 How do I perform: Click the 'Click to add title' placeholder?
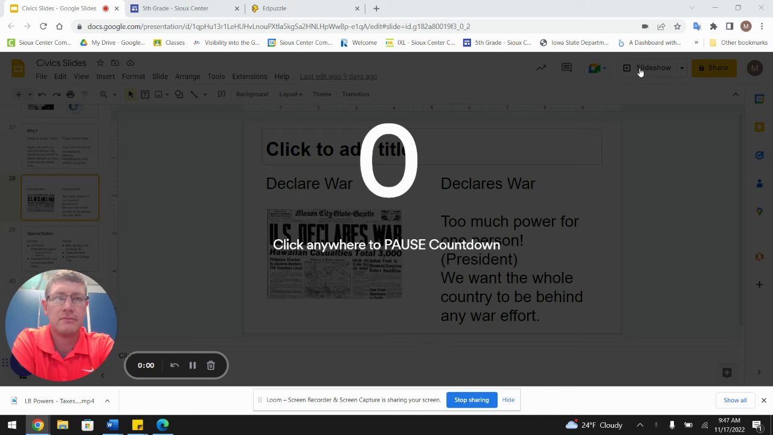click(x=432, y=149)
